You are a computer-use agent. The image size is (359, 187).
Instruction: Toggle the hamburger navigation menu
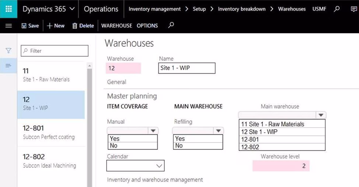[x=8, y=26]
